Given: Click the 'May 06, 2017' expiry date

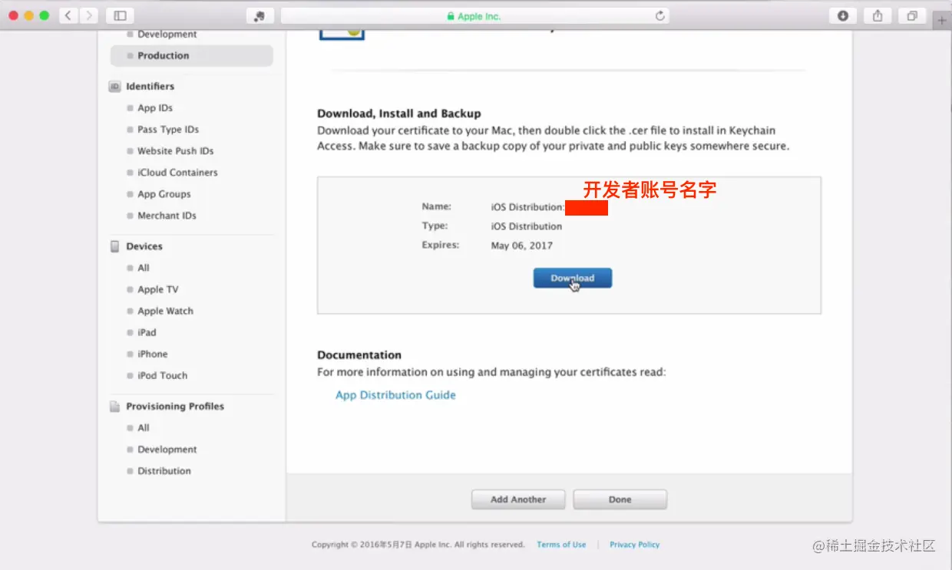Looking at the screenshot, I should [521, 245].
